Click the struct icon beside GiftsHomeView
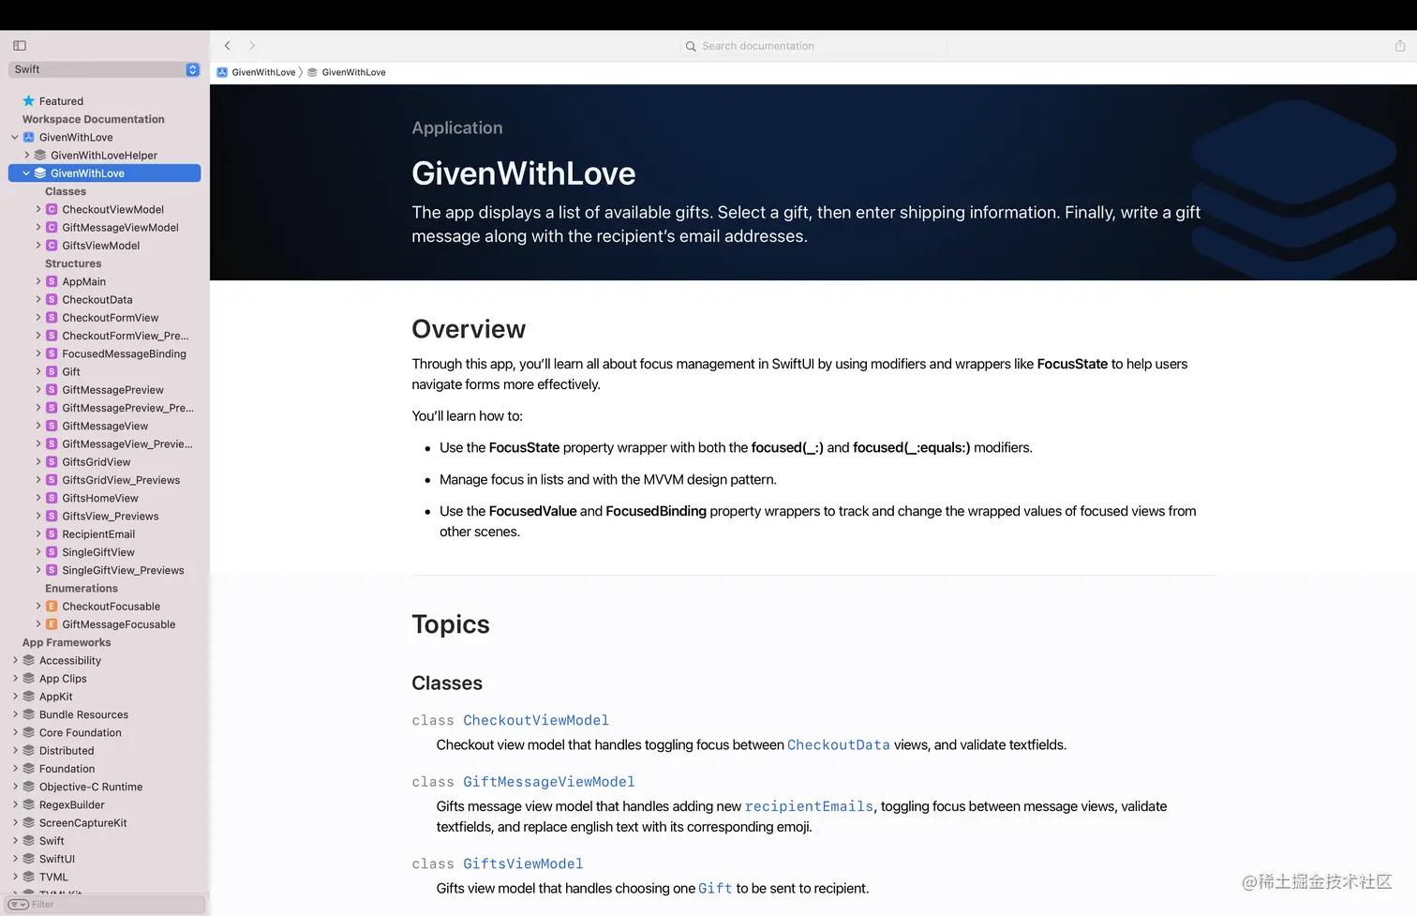 click(x=52, y=499)
